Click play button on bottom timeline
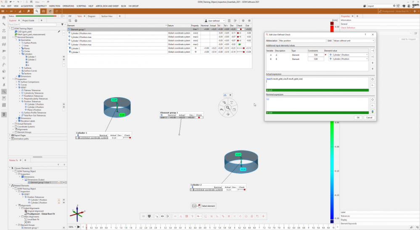420x230 pixels. (x=79, y=227)
